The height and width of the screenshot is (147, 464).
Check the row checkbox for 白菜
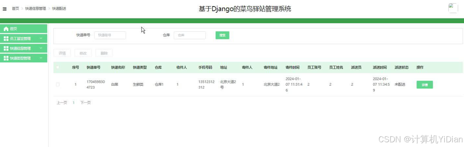point(57,85)
